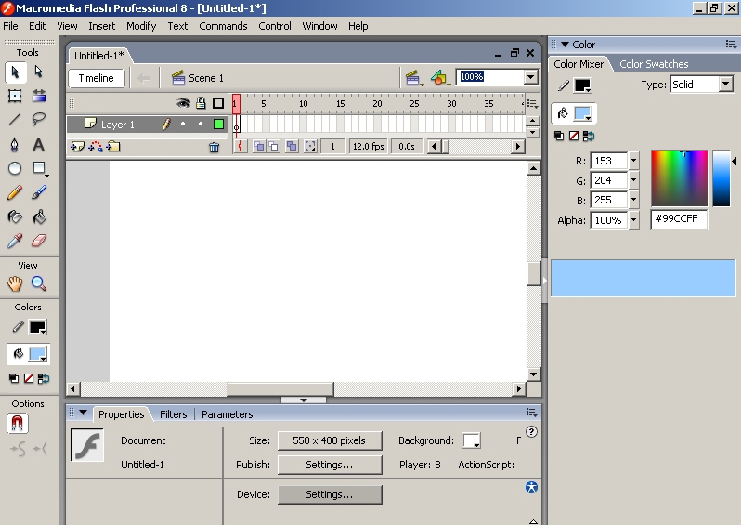Open the Edit Scene dropdown
742x525 pixels.
click(x=414, y=78)
